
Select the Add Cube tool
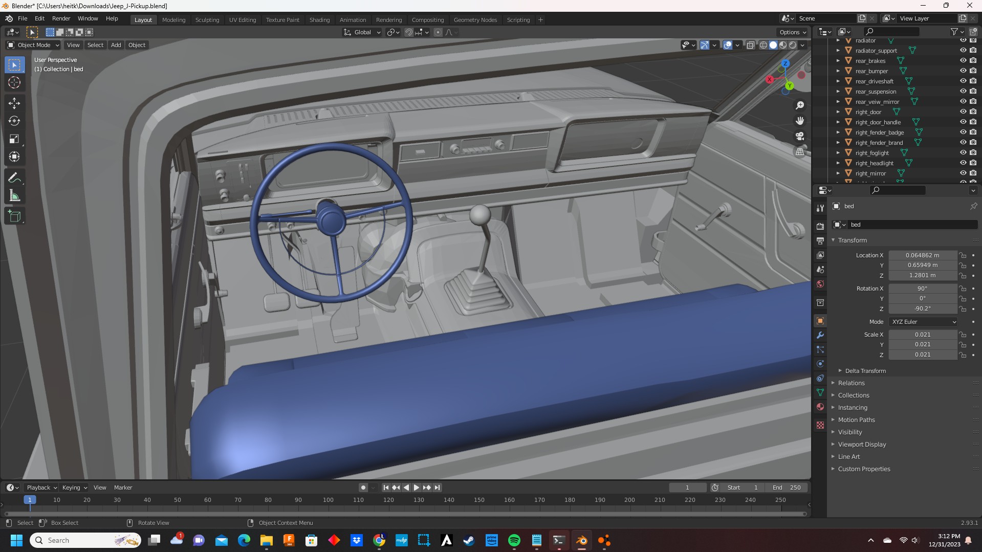point(14,216)
